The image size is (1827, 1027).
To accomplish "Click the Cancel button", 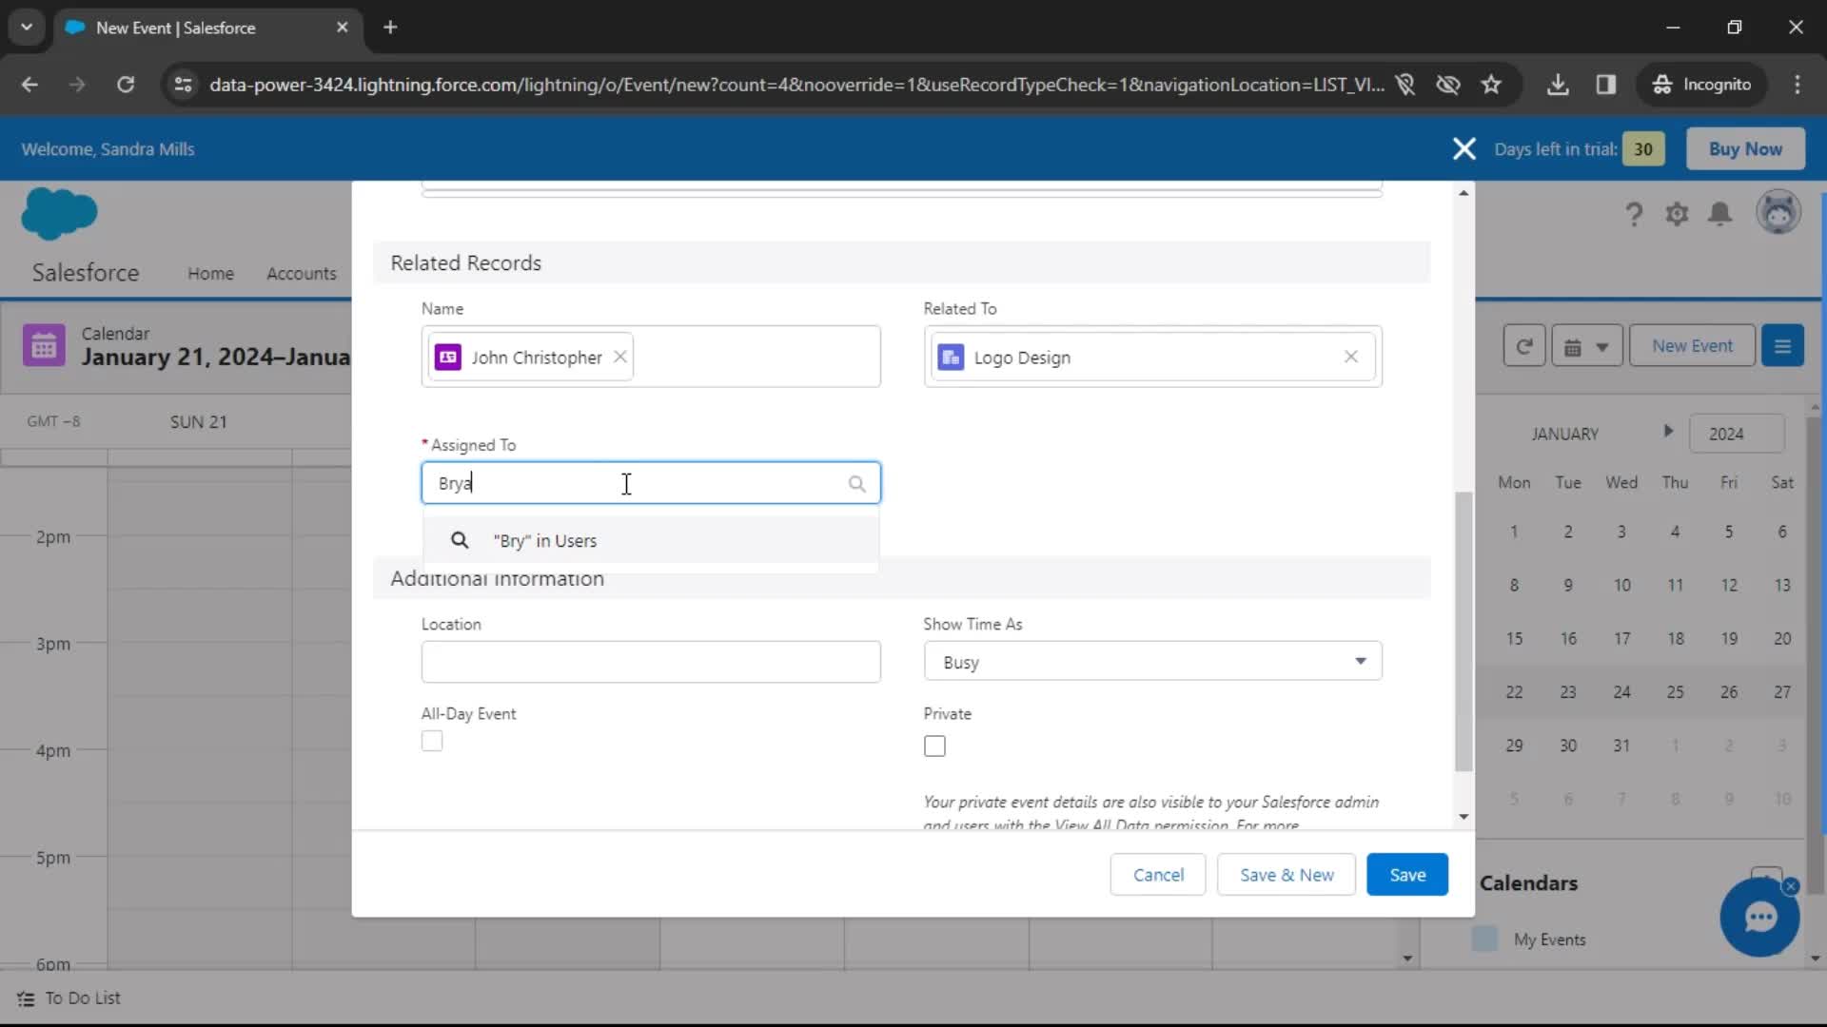I will pos(1158,875).
